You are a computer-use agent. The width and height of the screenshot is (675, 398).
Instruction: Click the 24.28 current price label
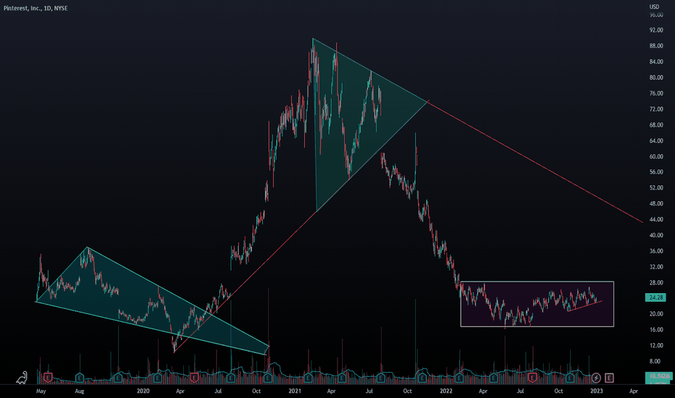pyautogui.click(x=655, y=297)
